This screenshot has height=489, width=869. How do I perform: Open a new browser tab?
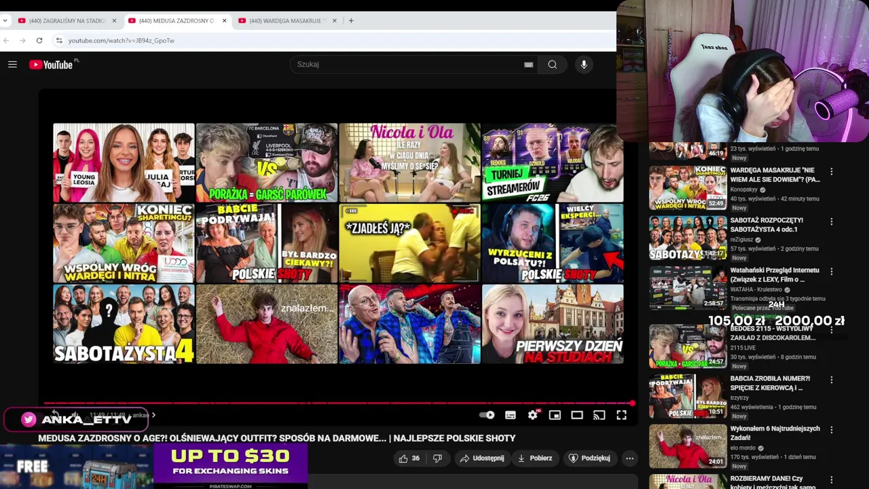[x=351, y=20]
